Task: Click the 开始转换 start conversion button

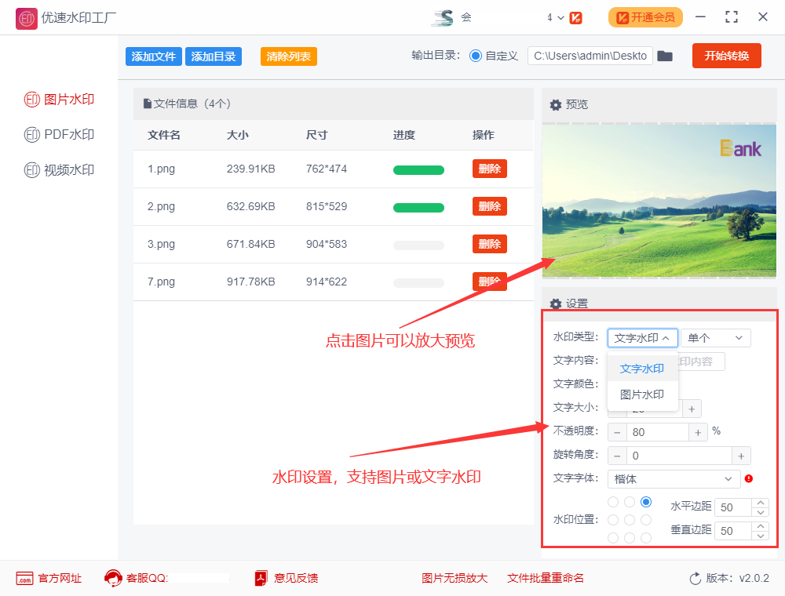Action: point(726,56)
